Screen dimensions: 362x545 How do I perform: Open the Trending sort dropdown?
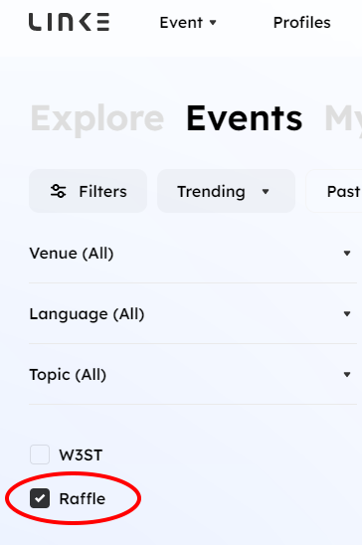(x=226, y=191)
